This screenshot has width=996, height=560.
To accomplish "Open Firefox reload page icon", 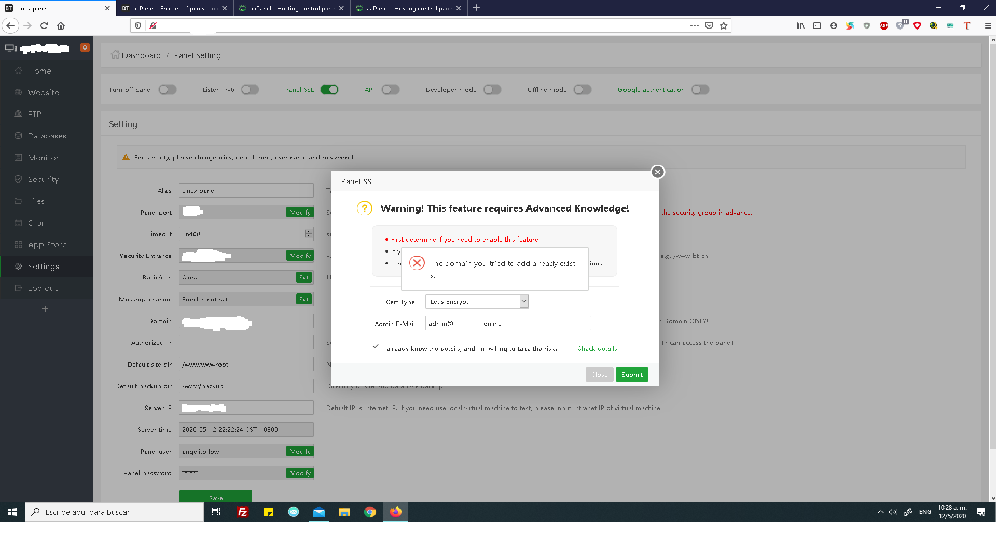I will tap(45, 25).
